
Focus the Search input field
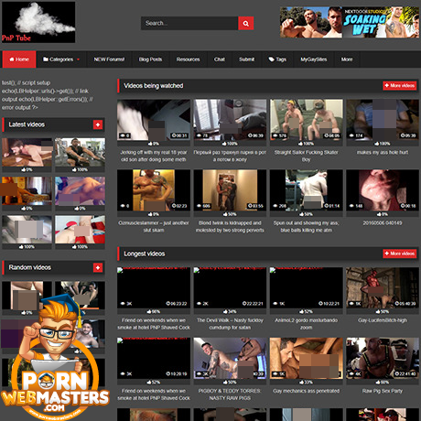189,23
